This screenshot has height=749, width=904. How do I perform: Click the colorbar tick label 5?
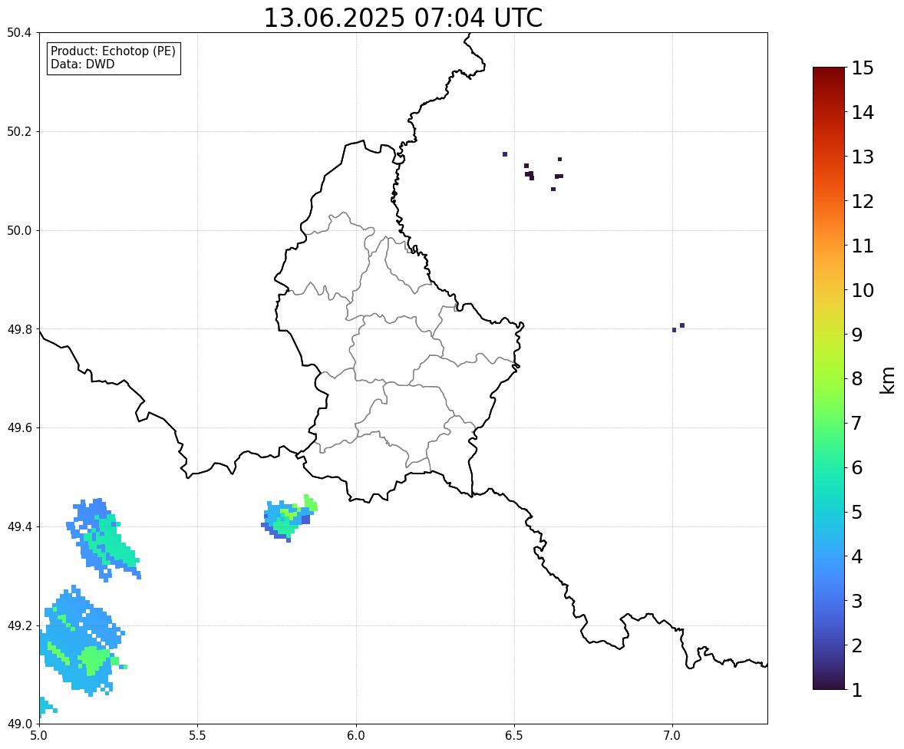point(857,512)
